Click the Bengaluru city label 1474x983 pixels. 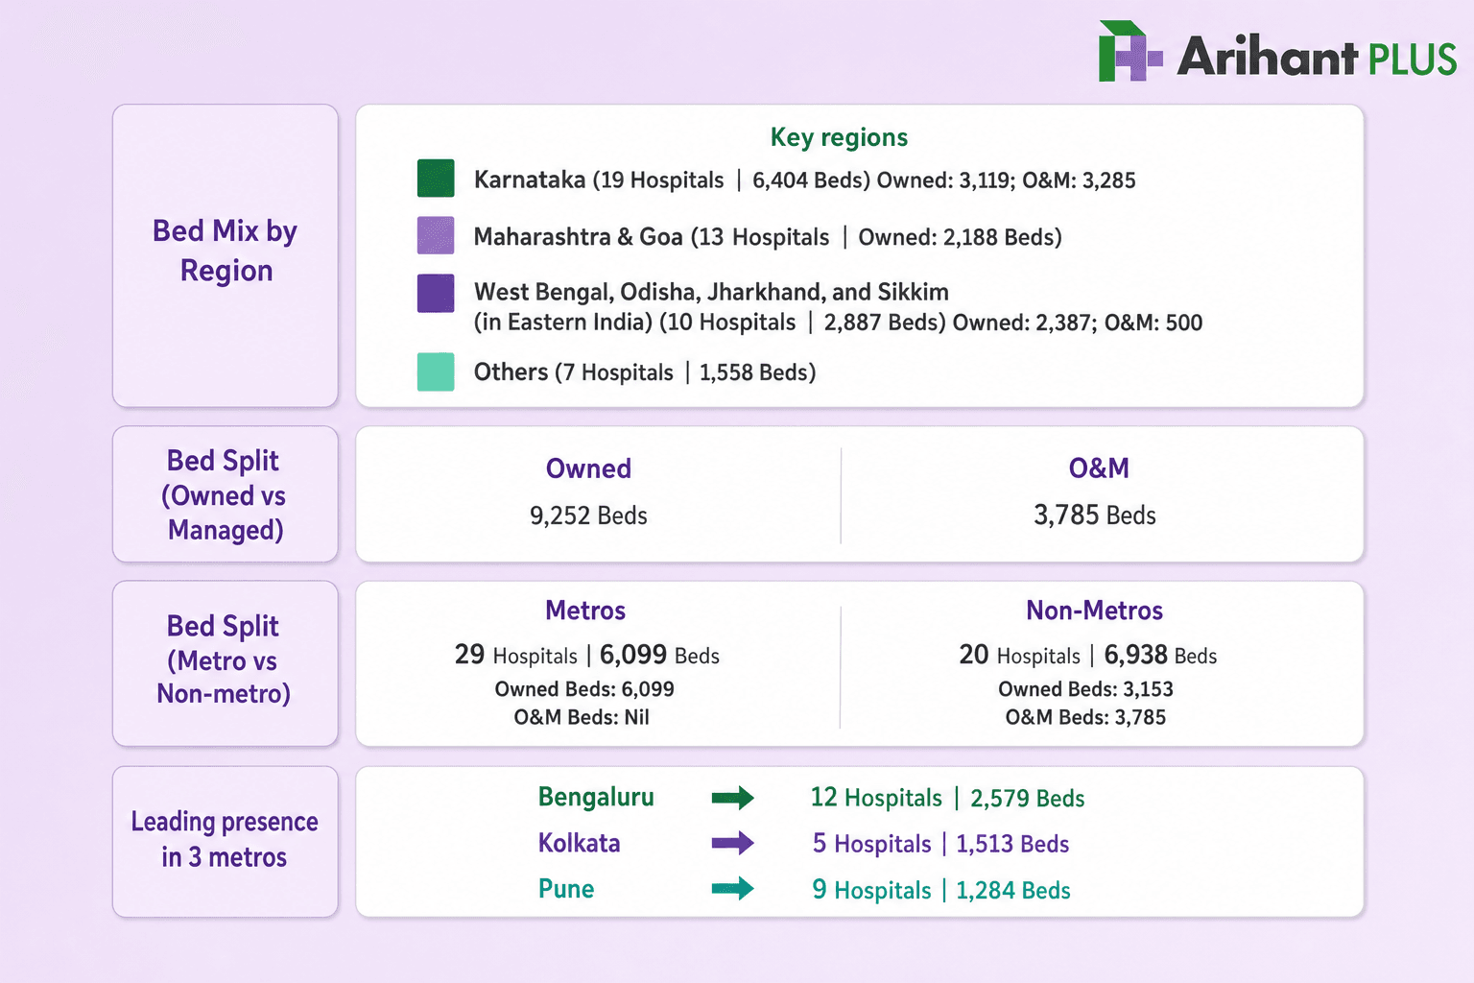596,798
